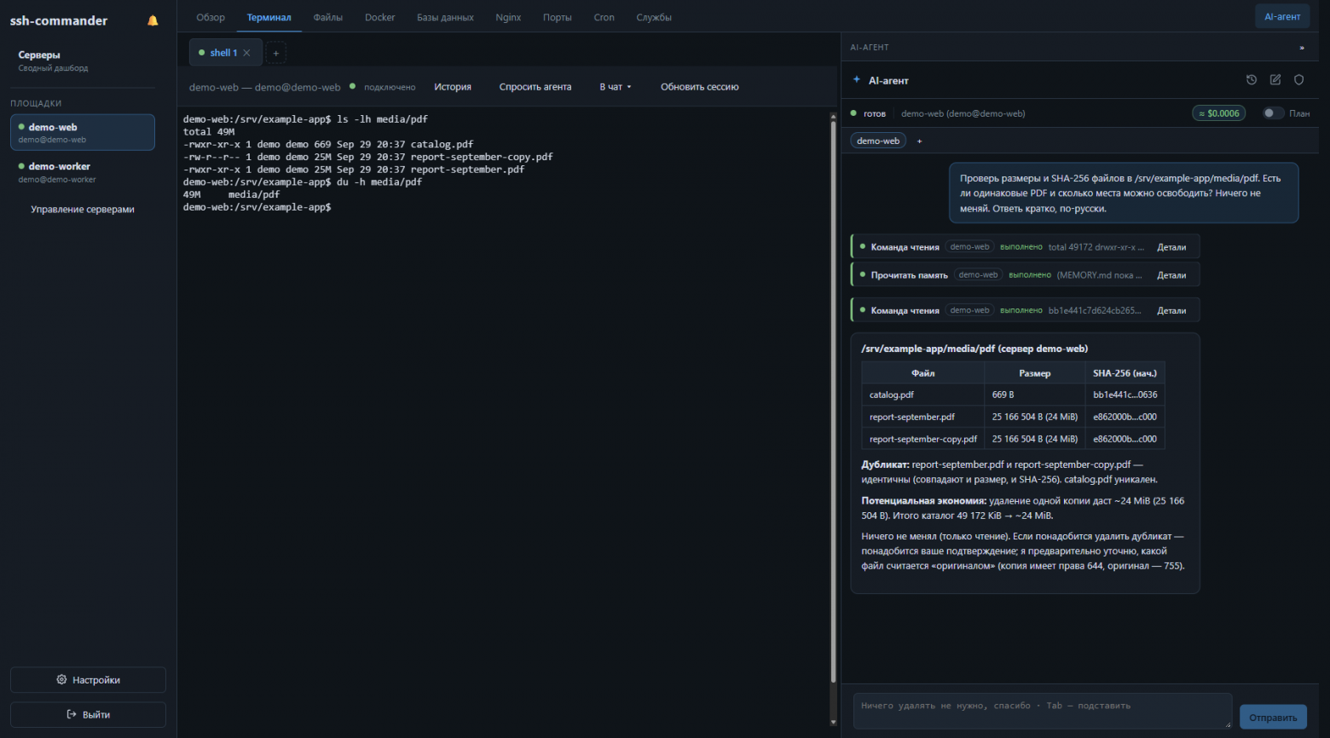Screen dimensions: 1330x738
Task: Go to the Docker tab
Action: pos(379,17)
